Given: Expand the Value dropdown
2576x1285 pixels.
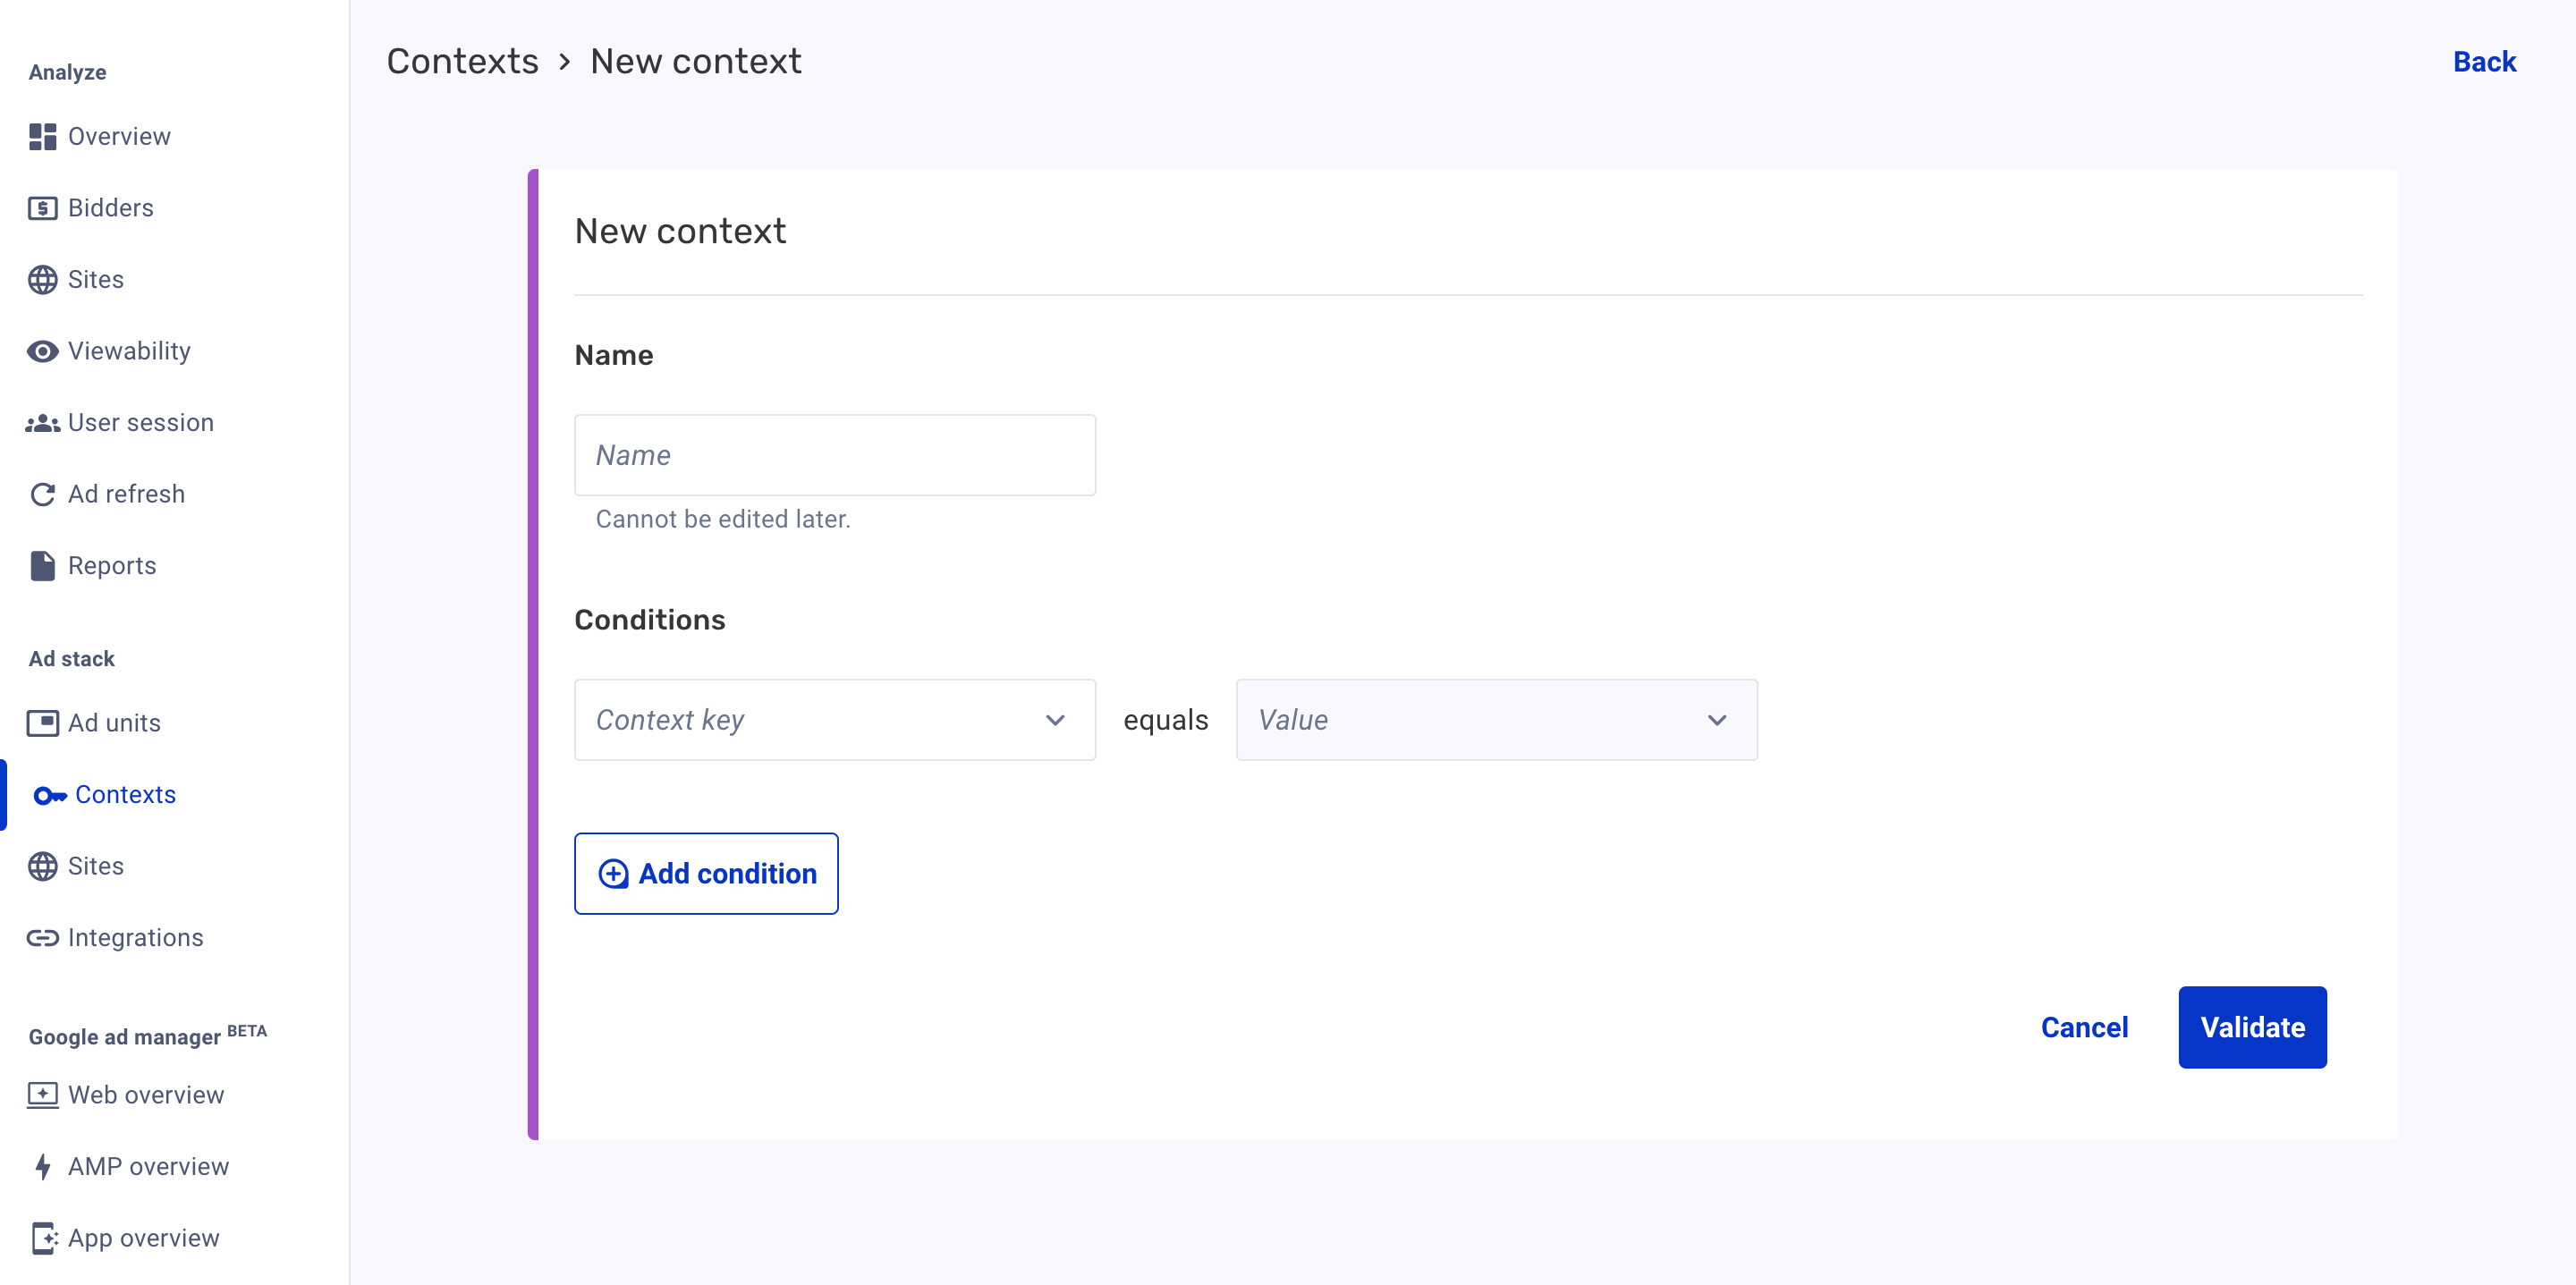Looking at the screenshot, I should pyautogui.click(x=1496, y=720).
